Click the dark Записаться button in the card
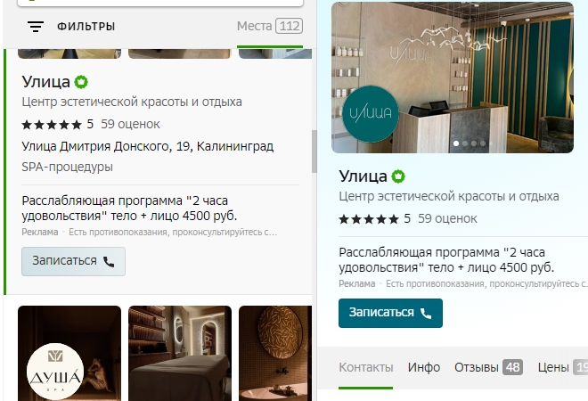The image size is (588, 401). [390, 313]
